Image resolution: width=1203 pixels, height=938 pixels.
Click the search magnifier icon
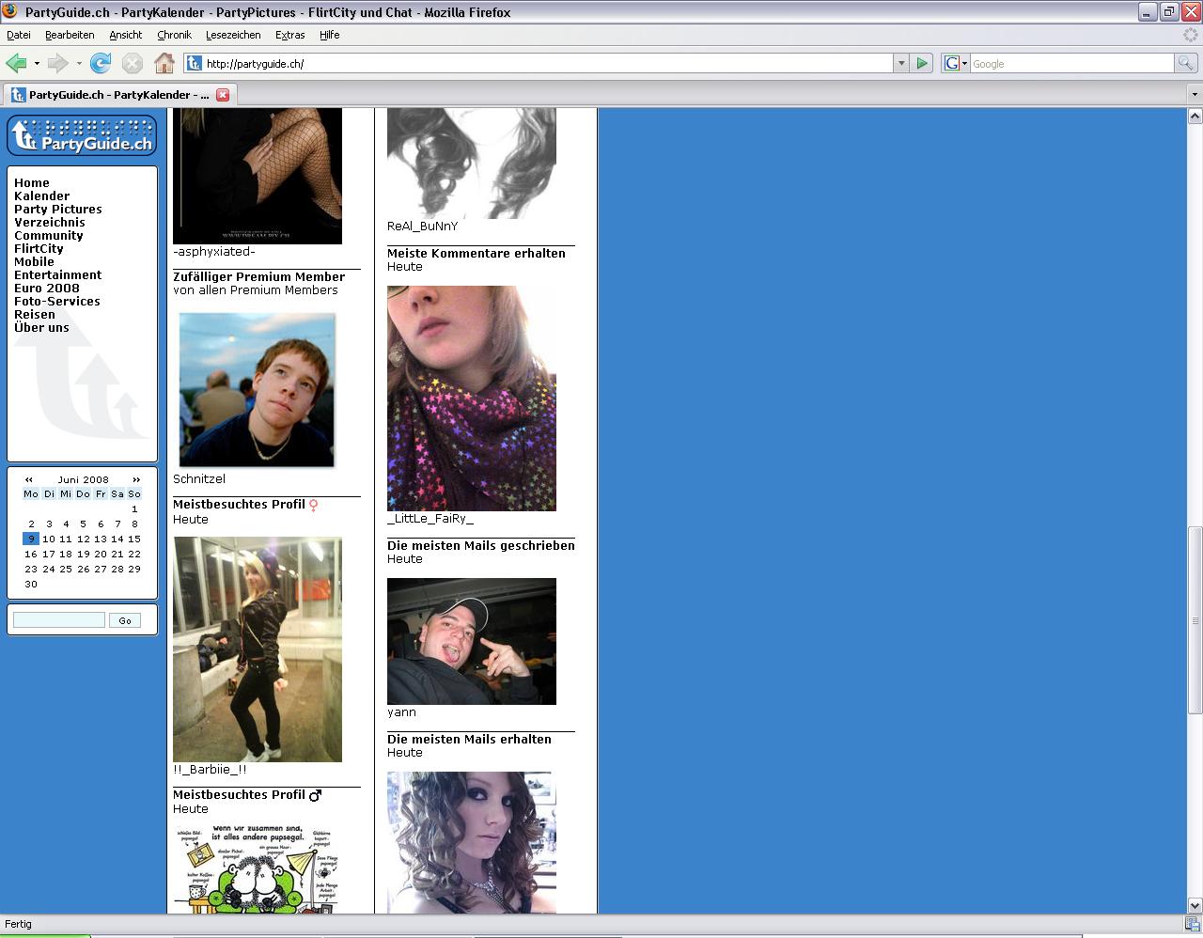pos(1186,63)
